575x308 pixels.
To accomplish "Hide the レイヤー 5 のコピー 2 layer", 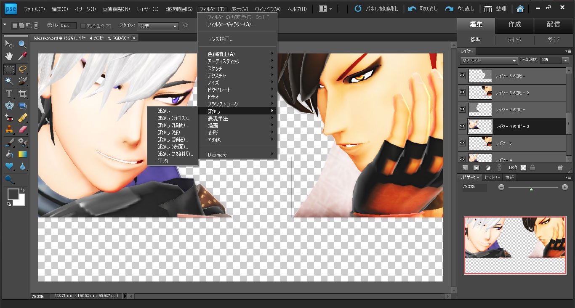I will coord(462,93).
